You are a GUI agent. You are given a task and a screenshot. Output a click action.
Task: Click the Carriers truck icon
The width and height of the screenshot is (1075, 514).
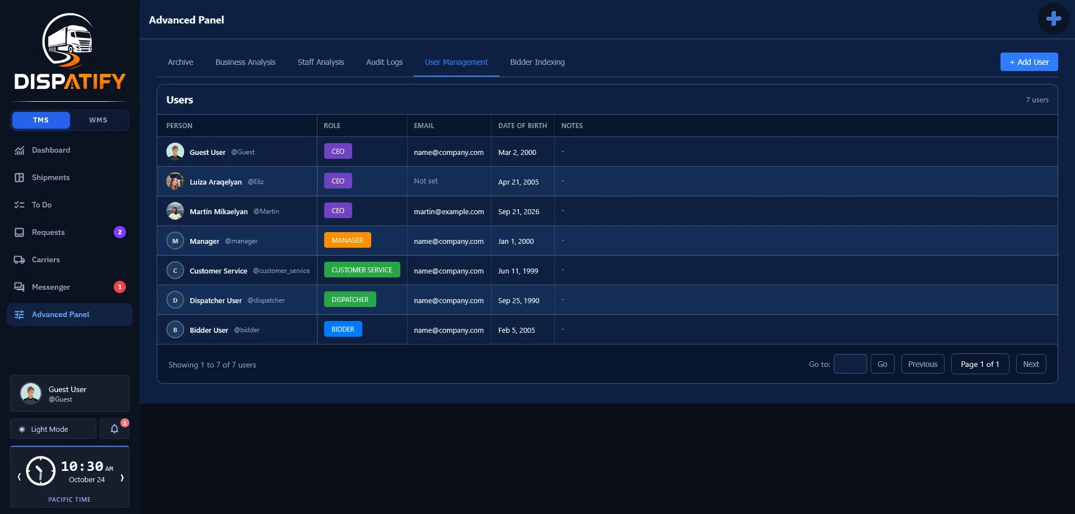tap(20, 260)
